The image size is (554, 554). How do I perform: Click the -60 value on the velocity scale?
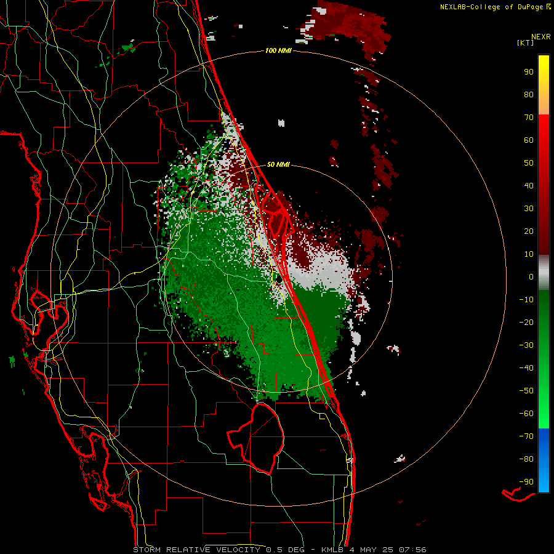point(526,414)
